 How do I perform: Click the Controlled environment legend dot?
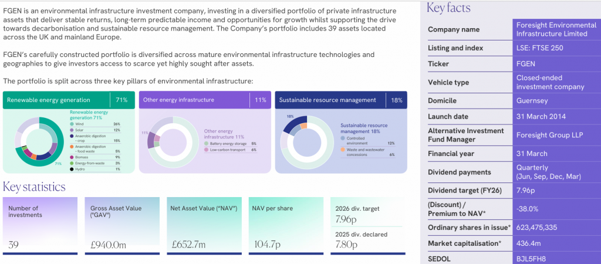coord(343,139)
